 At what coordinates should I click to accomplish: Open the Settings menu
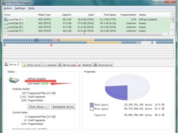pyautogui.click(x=20, y=8)
